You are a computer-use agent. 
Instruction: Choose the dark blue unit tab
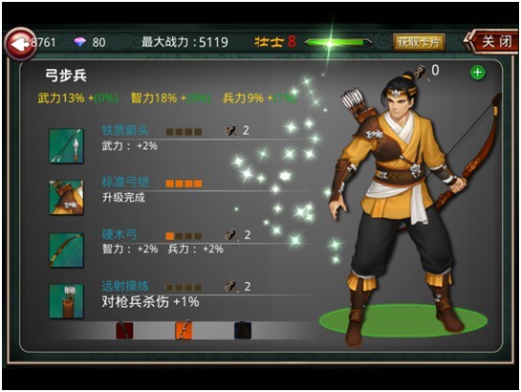pos(243,330)
